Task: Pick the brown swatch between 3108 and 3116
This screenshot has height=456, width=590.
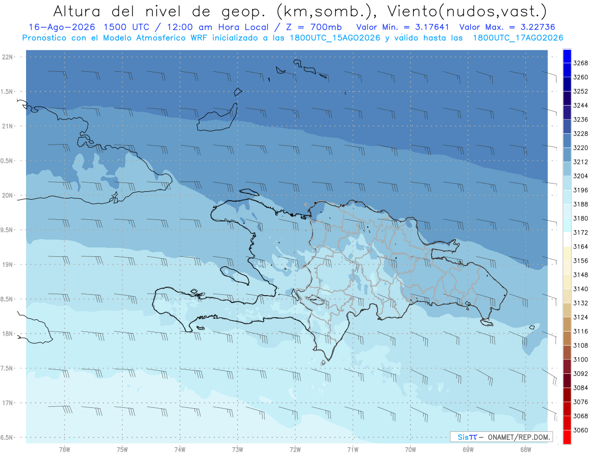Action: click(x=567, y=338)
